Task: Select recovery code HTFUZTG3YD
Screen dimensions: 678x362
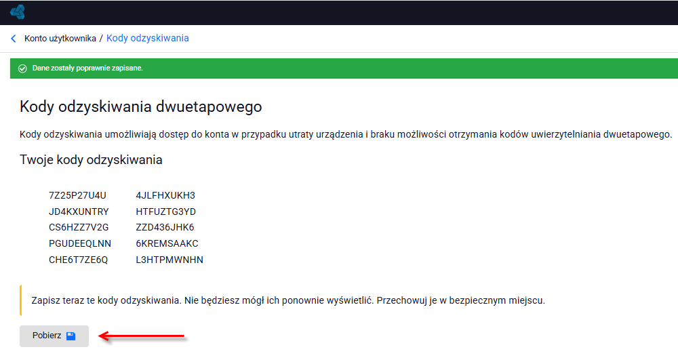Action: [x=166, y=212]
